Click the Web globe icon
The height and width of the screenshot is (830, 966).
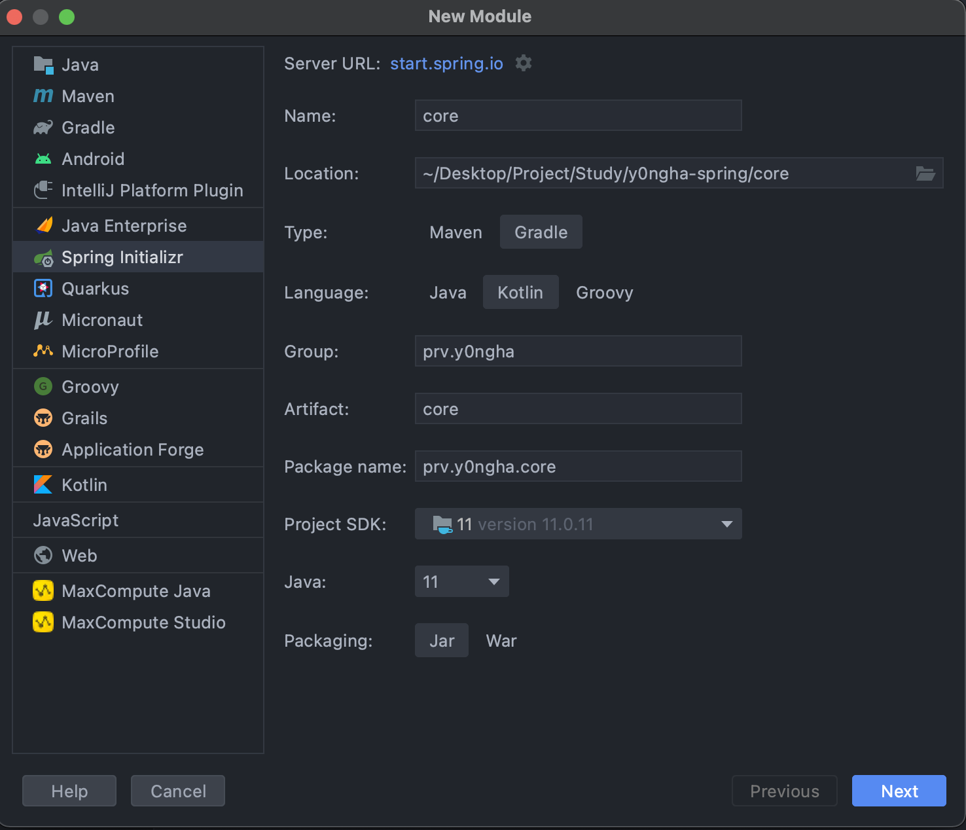[x=43, y=556]
